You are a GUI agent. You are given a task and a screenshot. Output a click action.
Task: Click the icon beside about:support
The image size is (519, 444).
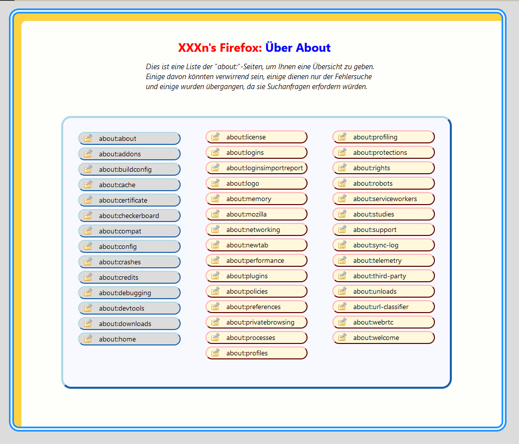(342, 229)
